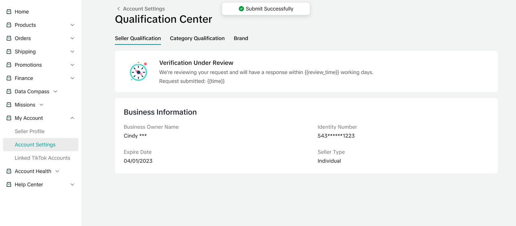The width and height of the screenshot is (516, 226).
Task: Click the Home sidebar icon
Action: tap(9, 12)
